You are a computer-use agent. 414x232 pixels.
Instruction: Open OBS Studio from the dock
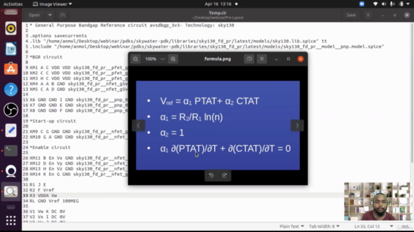(11, 110)
